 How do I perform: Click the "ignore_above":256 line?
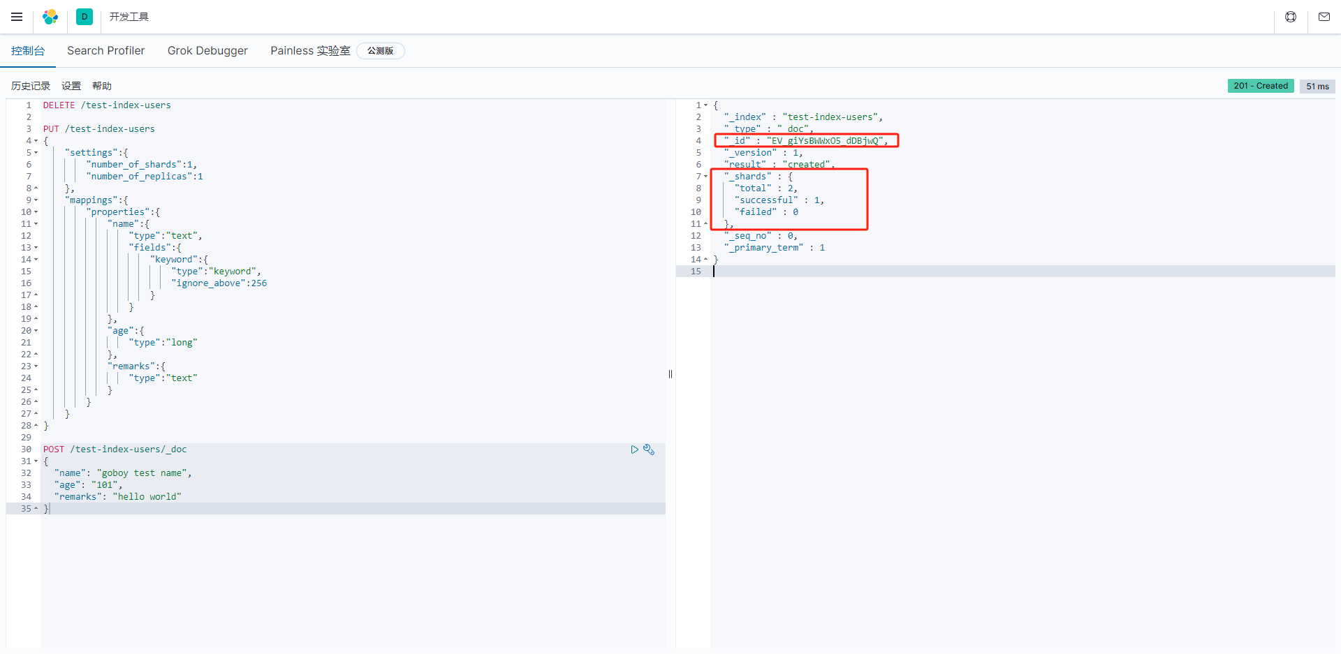[219, 283]
